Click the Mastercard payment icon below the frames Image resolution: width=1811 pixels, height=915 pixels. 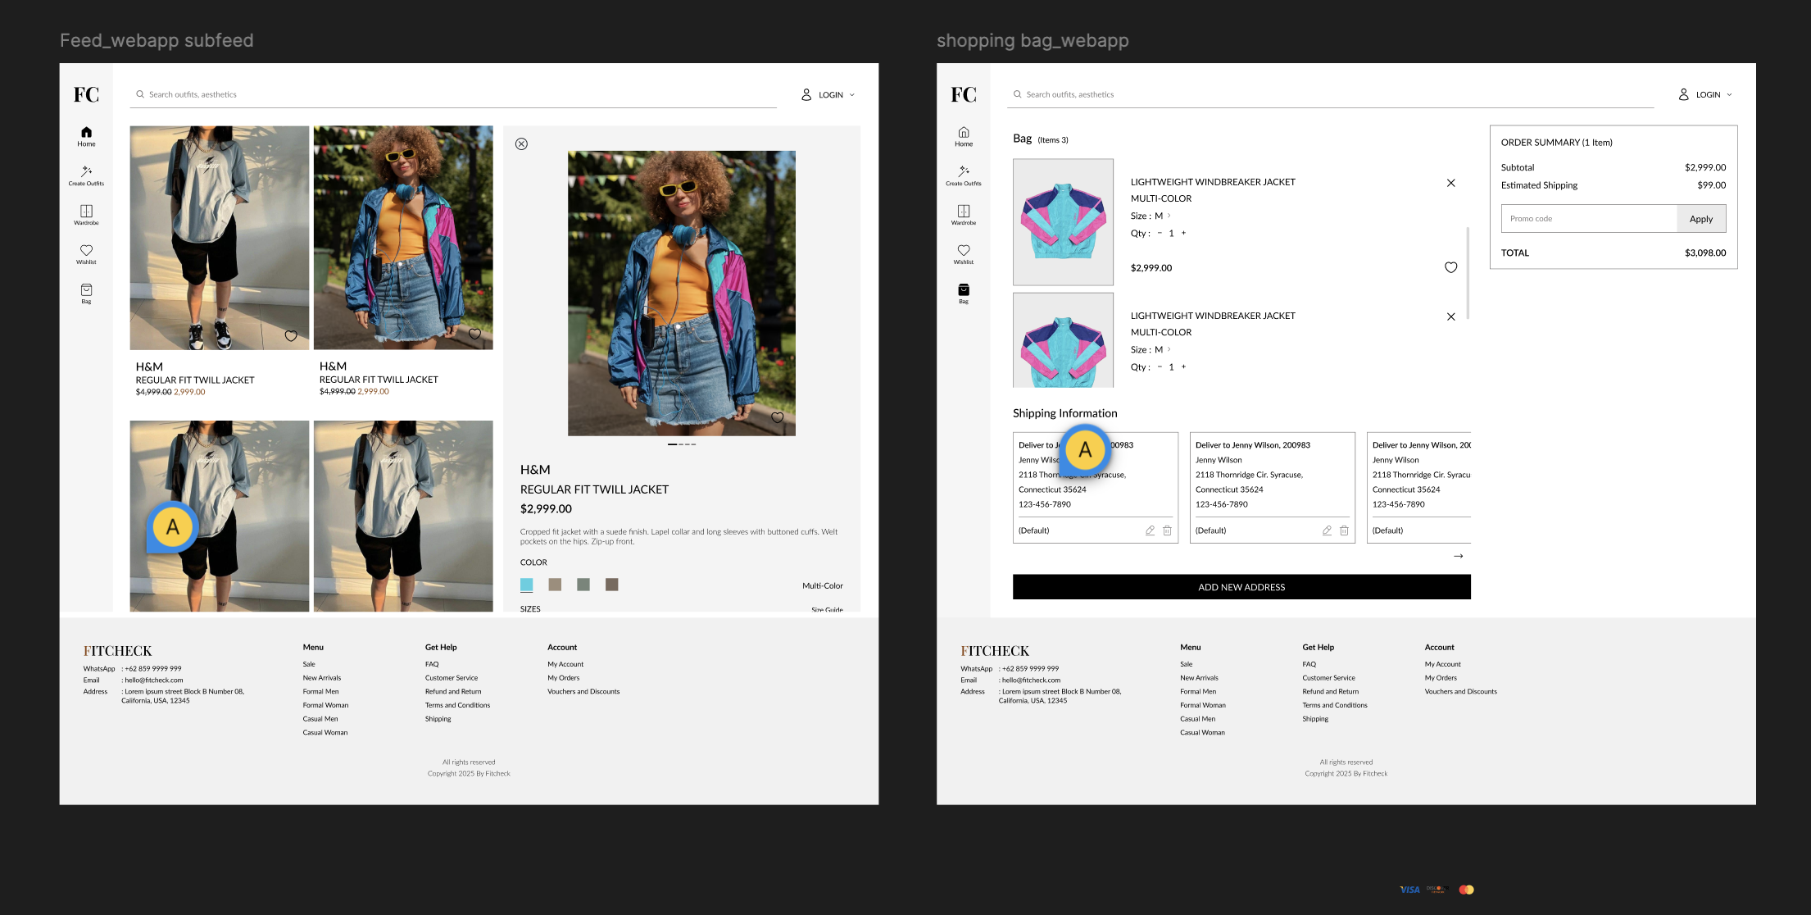click(x=1466, y=890)
